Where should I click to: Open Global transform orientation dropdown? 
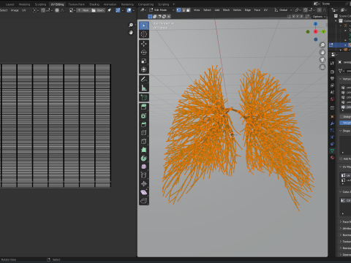point(283,10)
